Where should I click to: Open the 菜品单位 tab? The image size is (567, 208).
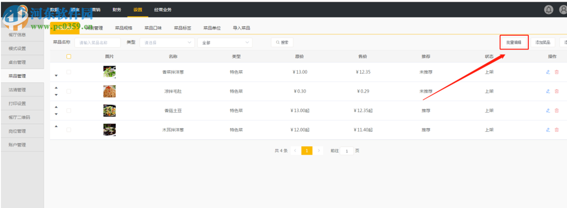[212, 28]
